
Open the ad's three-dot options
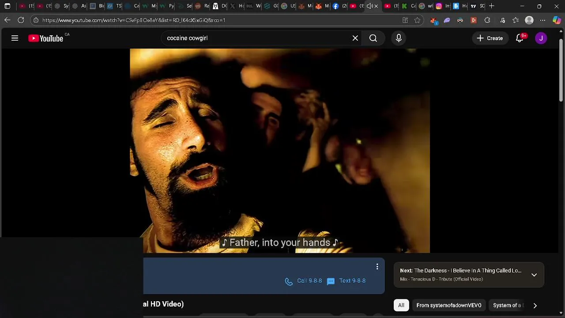click(x=377, y=266)
